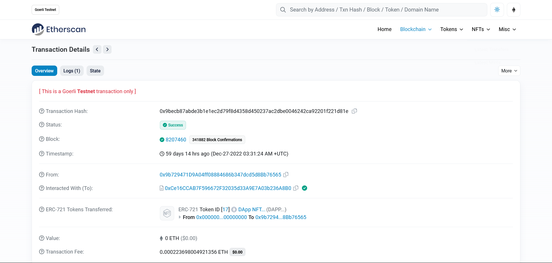Click the verified contract checkmark icon
The width and height of the screenshot is (552, 263).
pos(305,188)
